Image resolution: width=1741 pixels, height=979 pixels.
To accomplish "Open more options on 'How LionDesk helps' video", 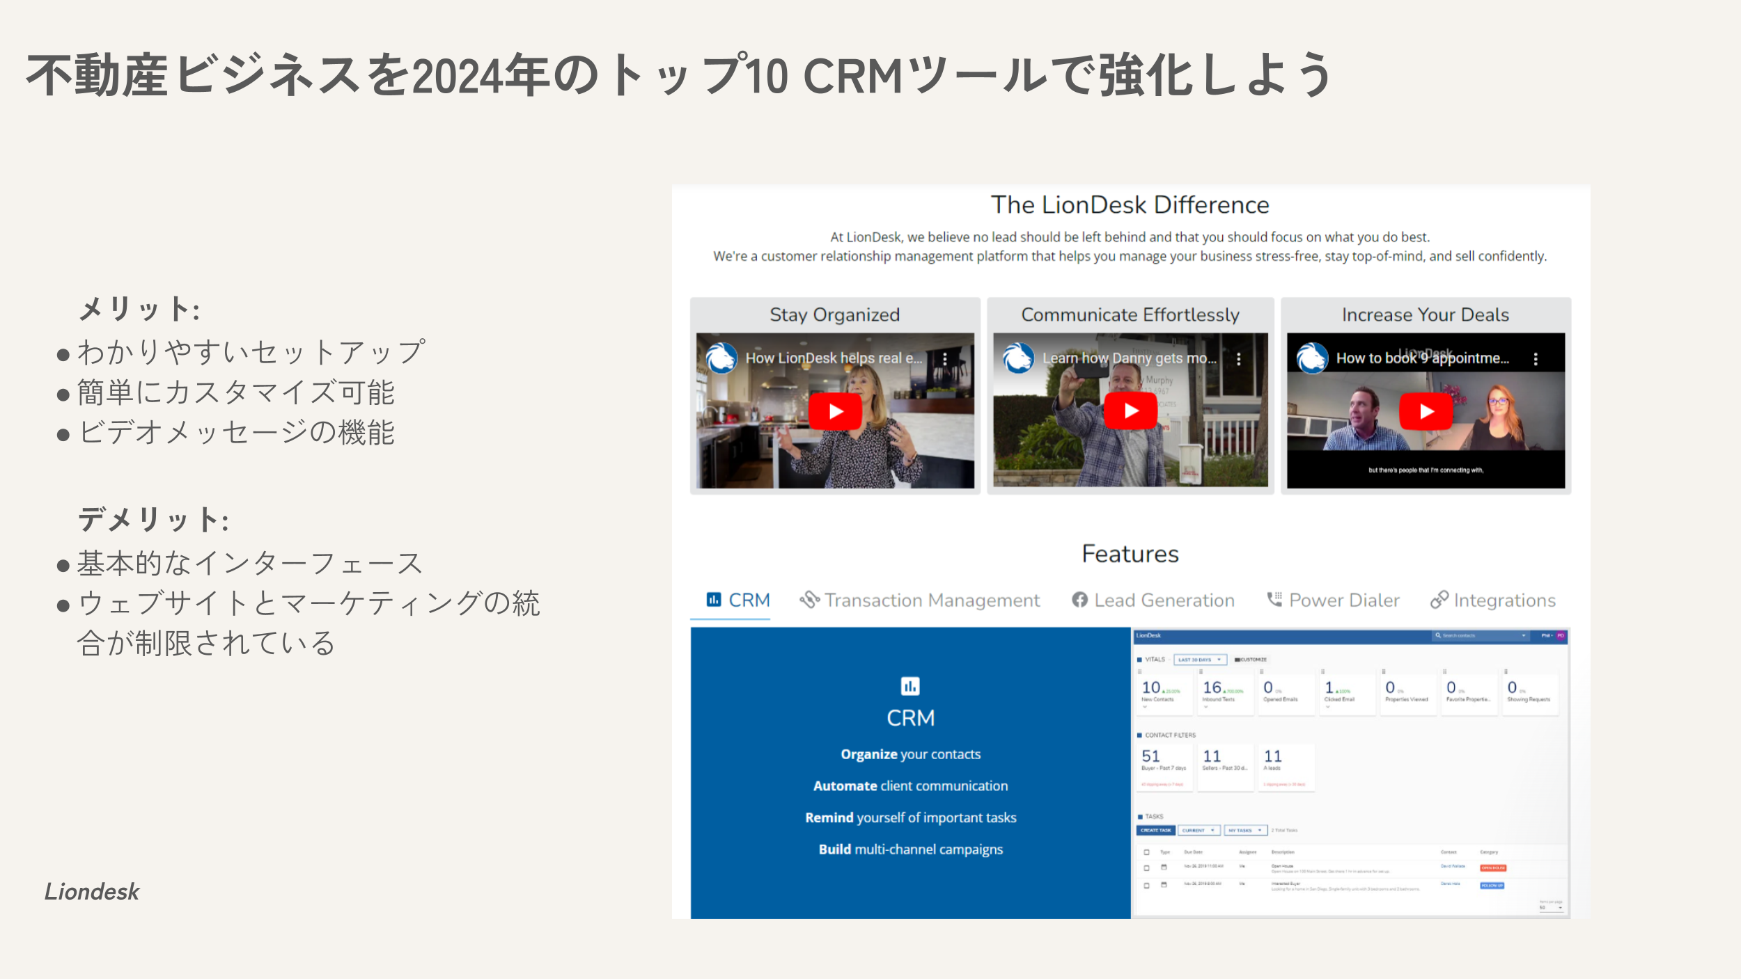I will click(945, 359).
